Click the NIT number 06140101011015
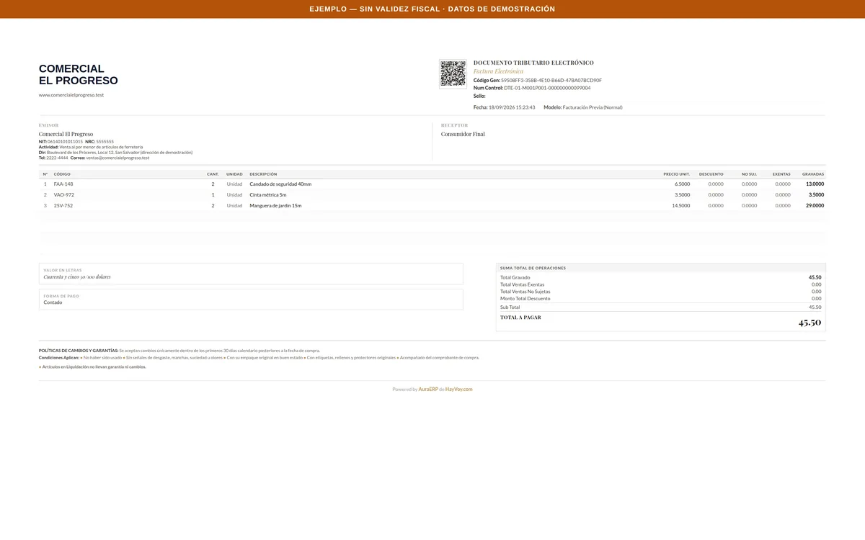 (65, 142)
